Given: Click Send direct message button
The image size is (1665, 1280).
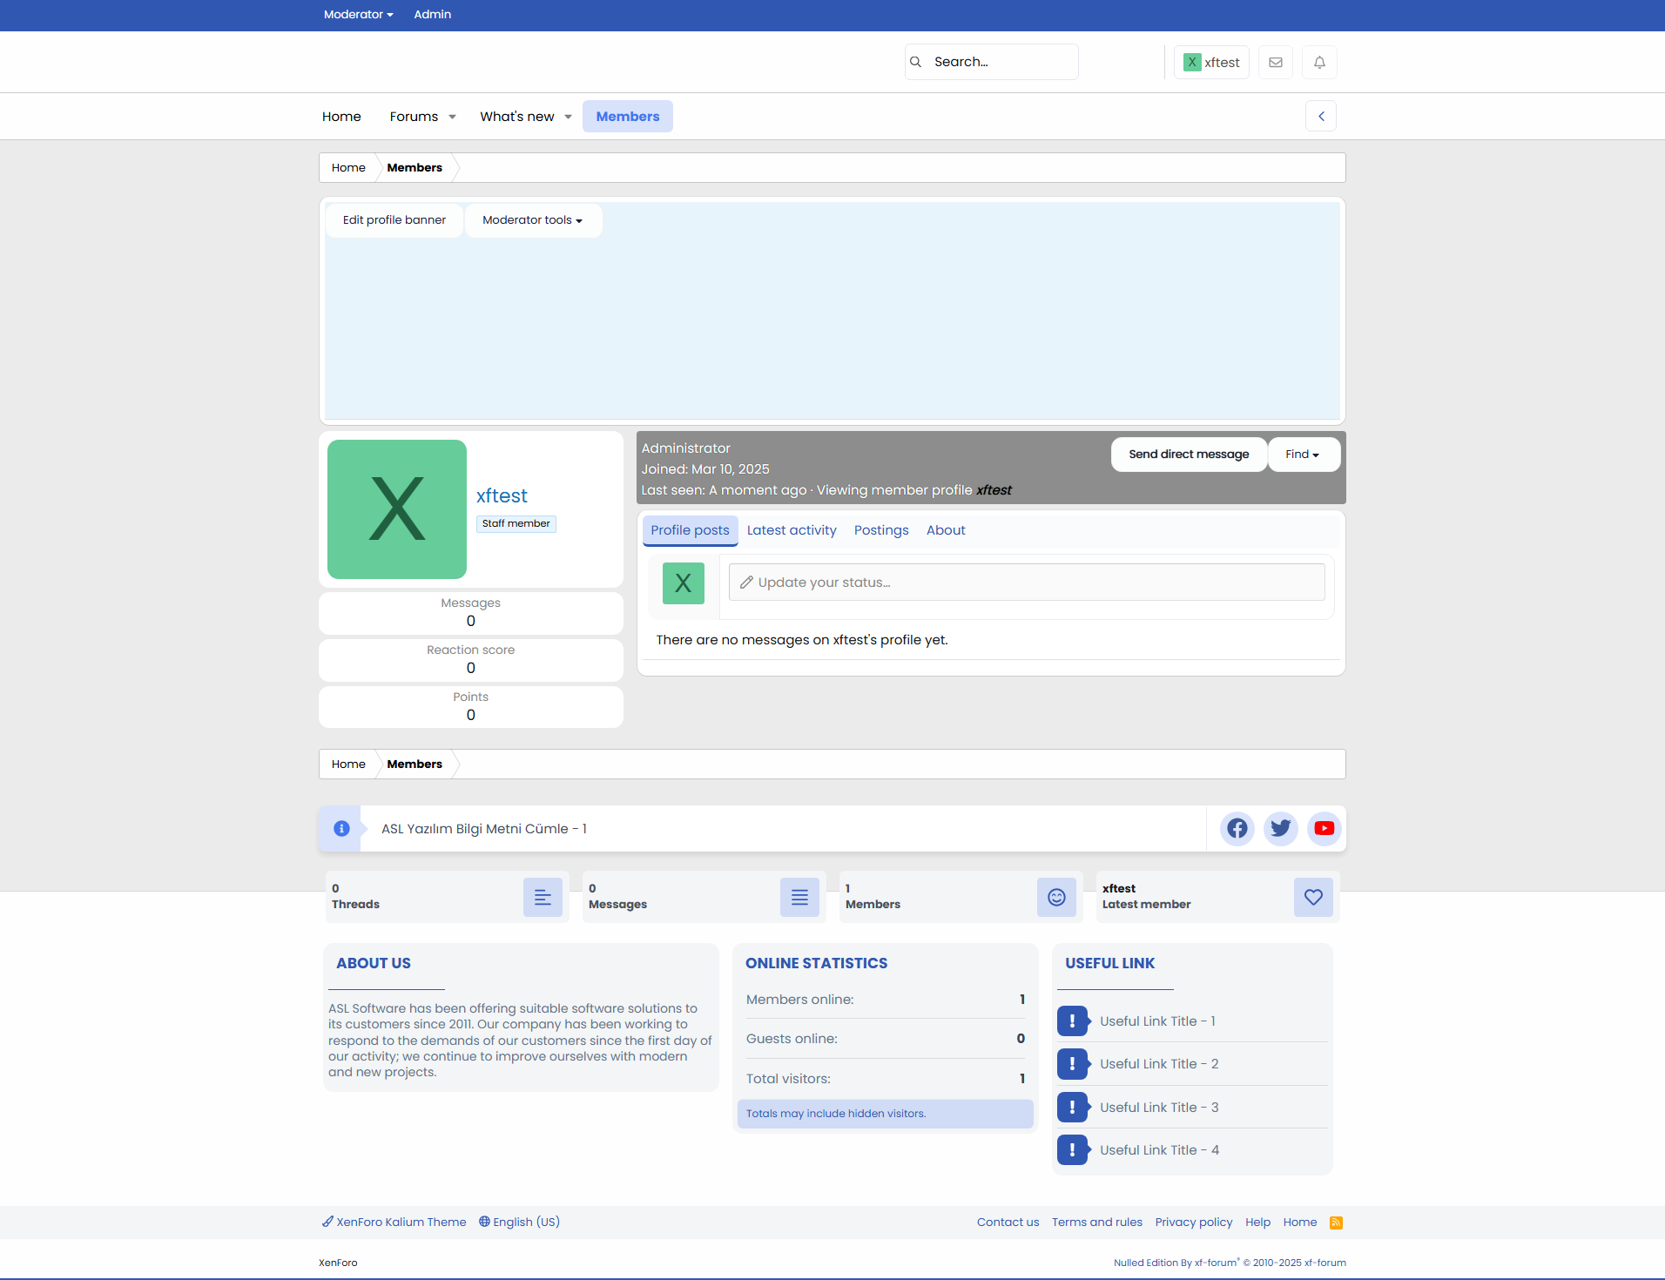Looking at the screenshot, I should (1189, 455).
